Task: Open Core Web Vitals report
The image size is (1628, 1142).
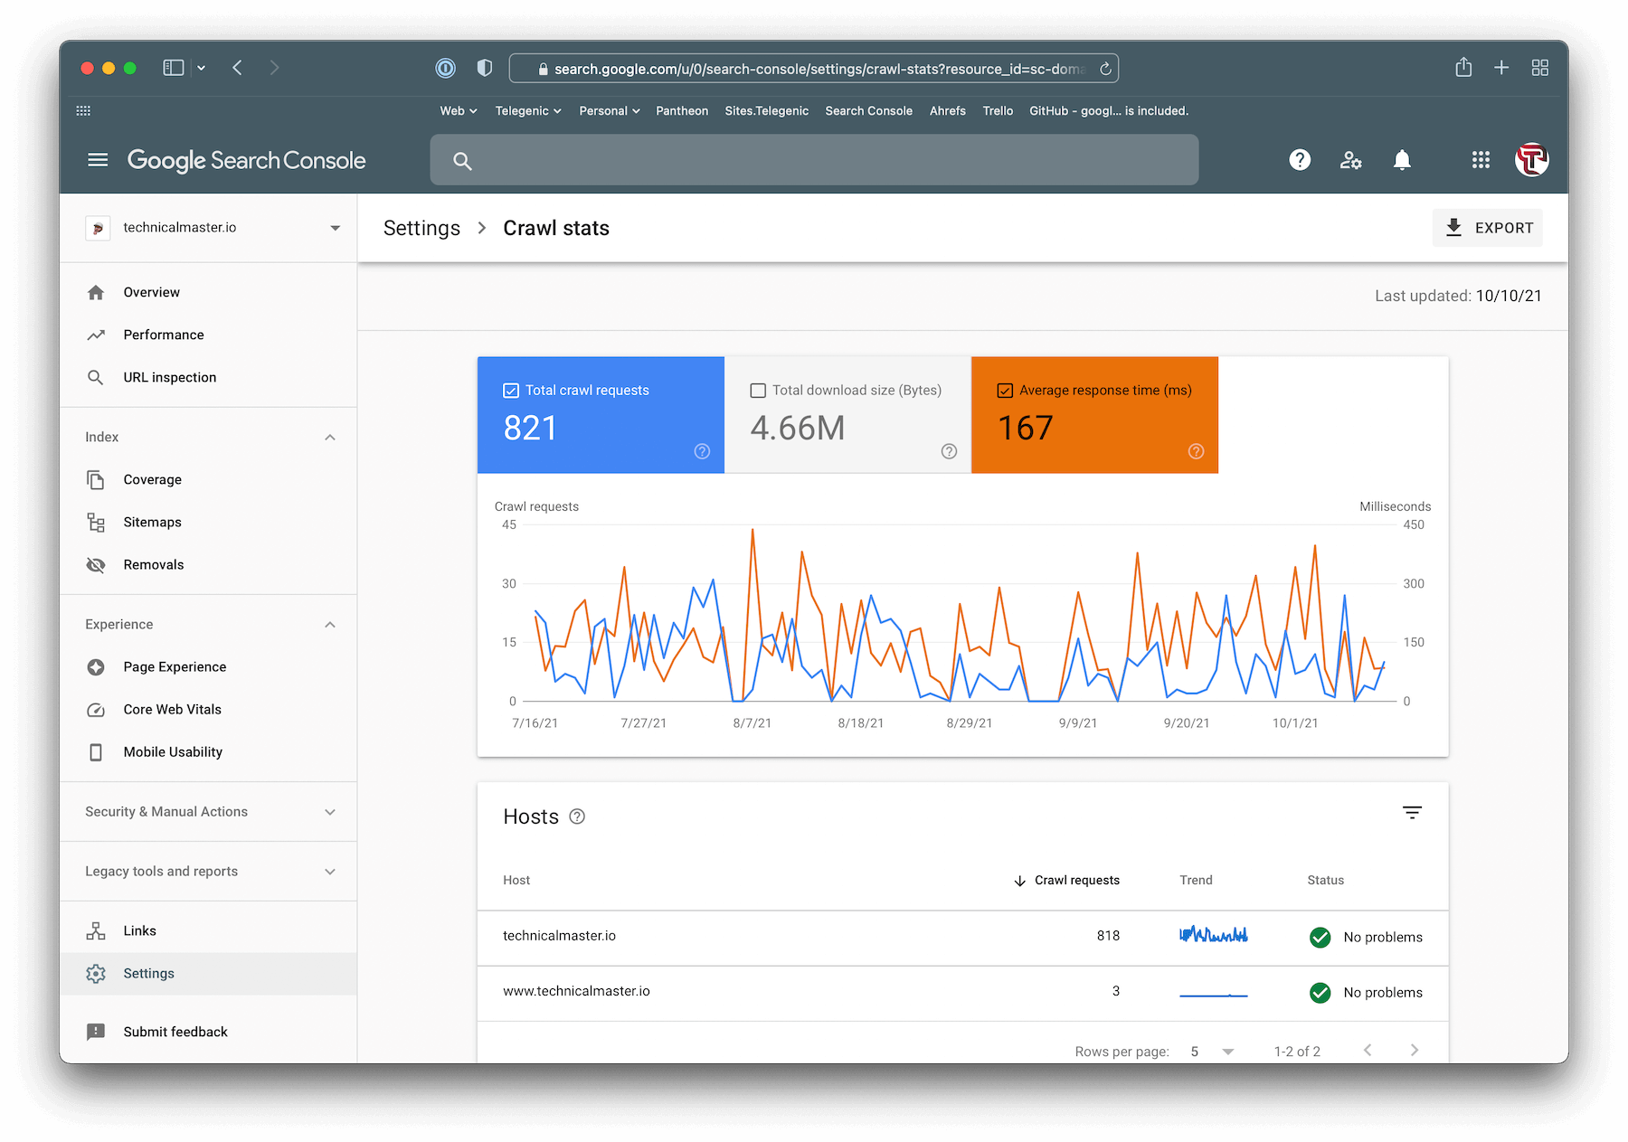Action: pyautogui.click(x=172, y=710)
